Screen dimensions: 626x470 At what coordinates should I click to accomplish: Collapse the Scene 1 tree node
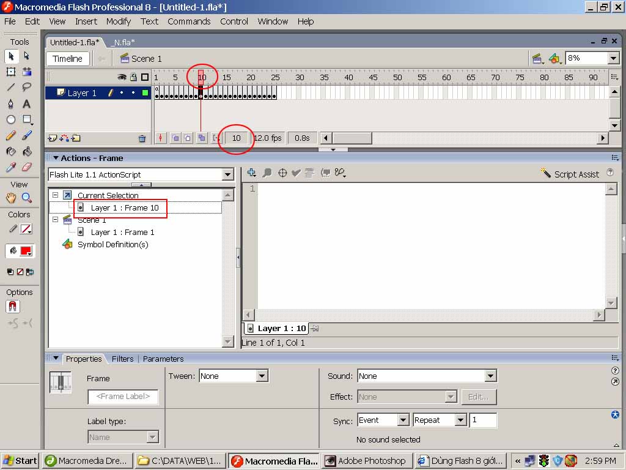pos(56,220)
